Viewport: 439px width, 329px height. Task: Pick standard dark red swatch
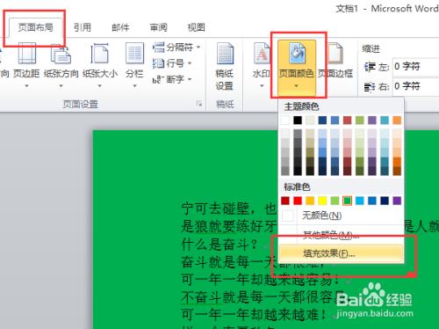click(x=285, y=201)
